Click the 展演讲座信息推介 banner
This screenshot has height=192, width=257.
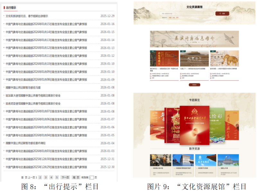pyautogui.click(x=194, y=39)
